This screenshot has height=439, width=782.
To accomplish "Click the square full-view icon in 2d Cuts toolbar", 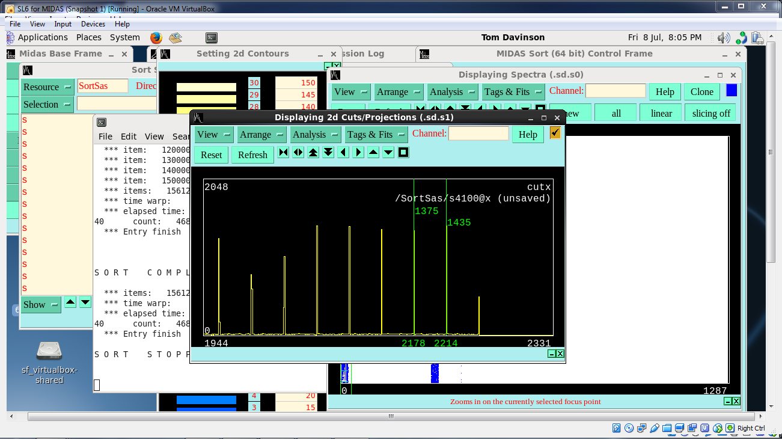I will tap(403, 153).
